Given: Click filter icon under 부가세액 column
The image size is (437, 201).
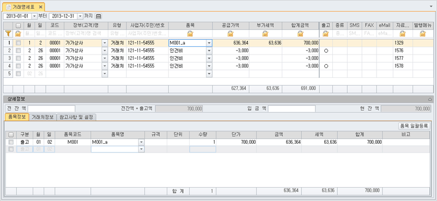Looking at the screenshot, I should pyautogui.click(x=265, y=34).
